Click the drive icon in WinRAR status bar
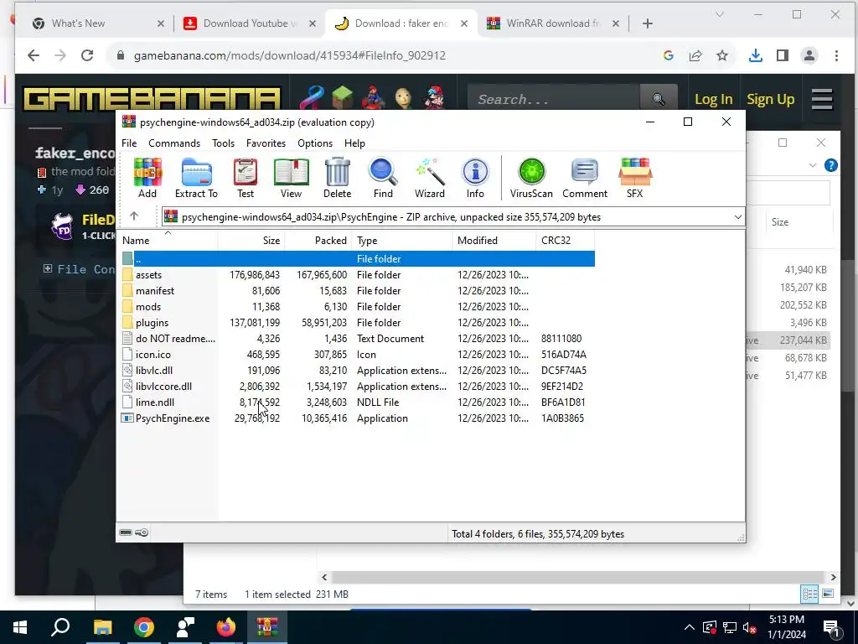Image resolution: width=858 pixels, height=644 pixels. pos(126,532)
